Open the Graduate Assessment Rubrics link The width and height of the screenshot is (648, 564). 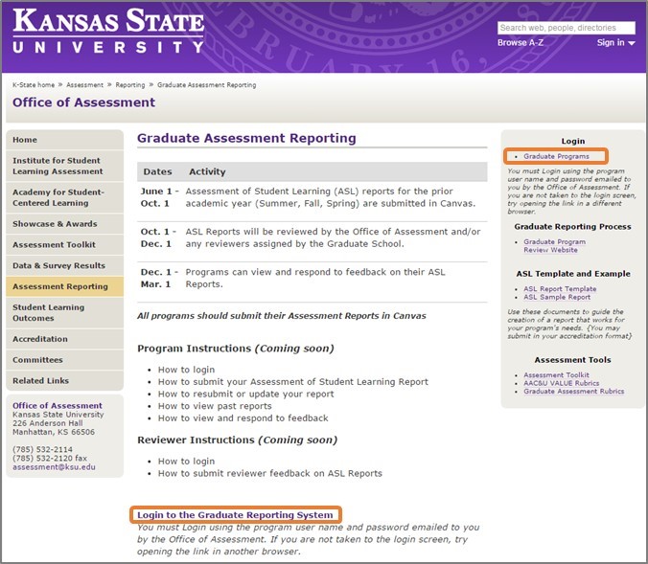point(574,392)
